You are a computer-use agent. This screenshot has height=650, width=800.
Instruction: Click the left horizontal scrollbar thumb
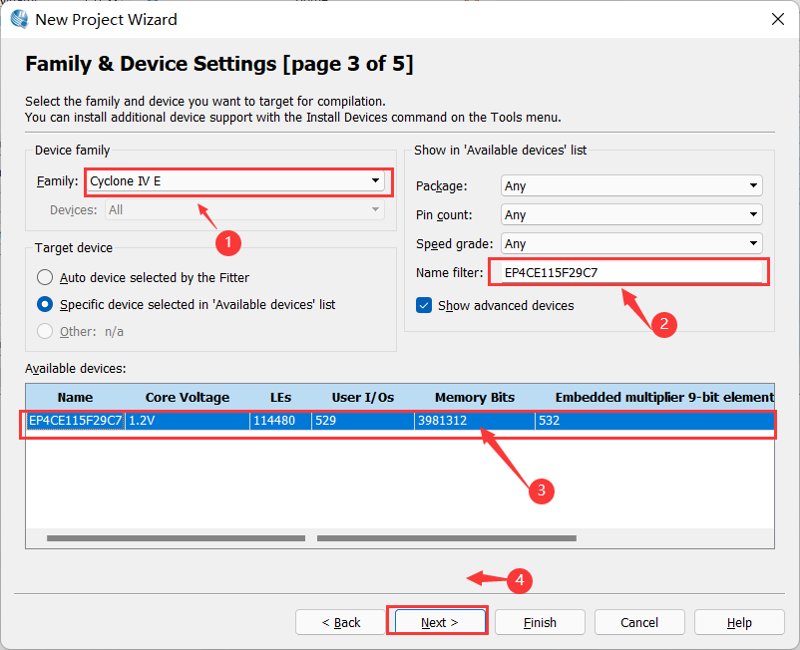point(176,538)
